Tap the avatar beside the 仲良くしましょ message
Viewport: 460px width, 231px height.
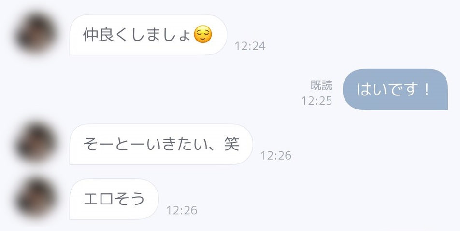(x=34, y=34)
